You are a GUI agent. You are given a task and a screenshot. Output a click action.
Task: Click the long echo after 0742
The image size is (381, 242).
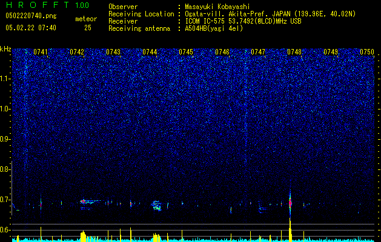click(x=90, y=201)
